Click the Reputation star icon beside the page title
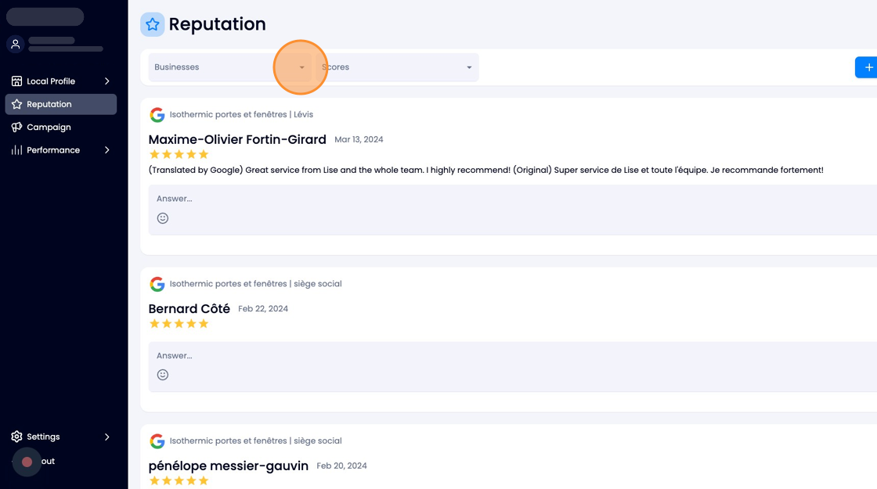Viewport: 877px width, 489px height. click(152, 24)
